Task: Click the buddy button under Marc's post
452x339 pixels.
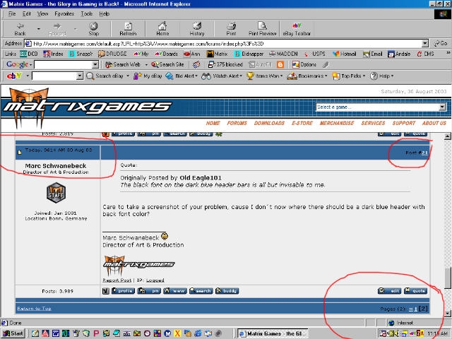Action: tap(227, 291)
